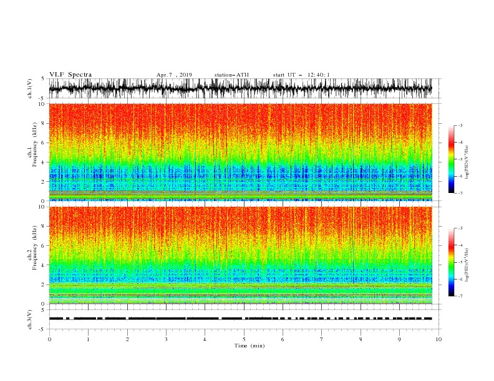Click the ch.1 PSD color scale bar
This screenshot has height=381, width=494.
click(451, 159)
